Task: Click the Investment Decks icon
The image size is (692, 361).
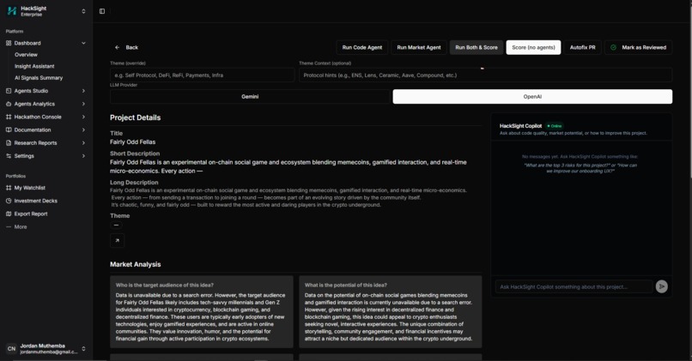Action: [9, 201]
